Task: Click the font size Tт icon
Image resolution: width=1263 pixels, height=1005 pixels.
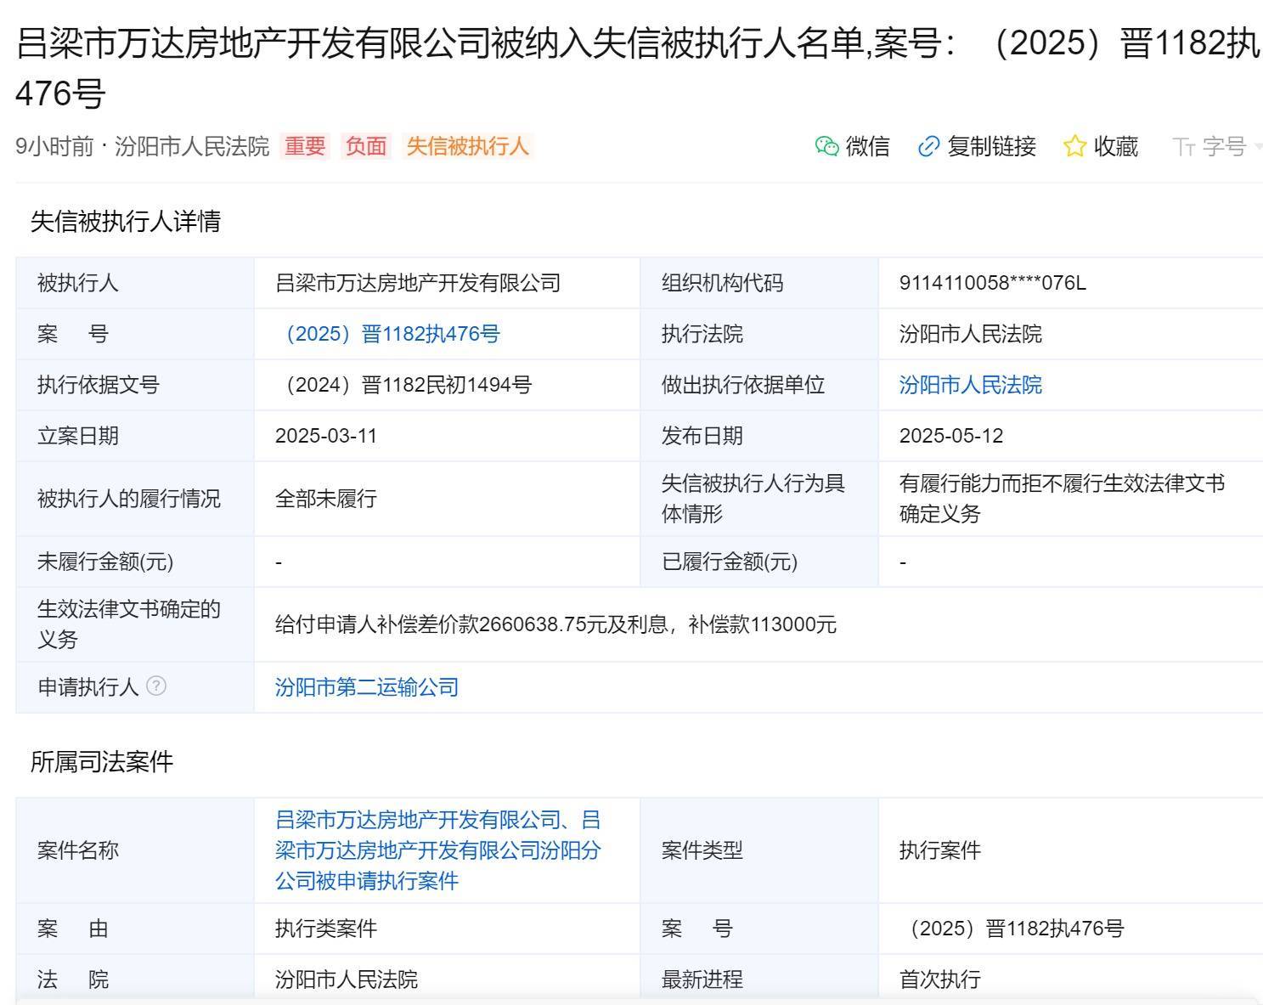Action: point(1184,147)
